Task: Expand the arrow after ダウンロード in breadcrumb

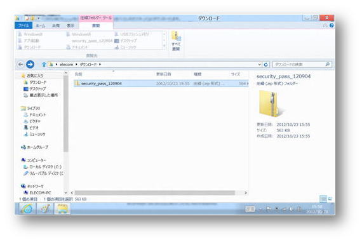Action: pos(100,64)
